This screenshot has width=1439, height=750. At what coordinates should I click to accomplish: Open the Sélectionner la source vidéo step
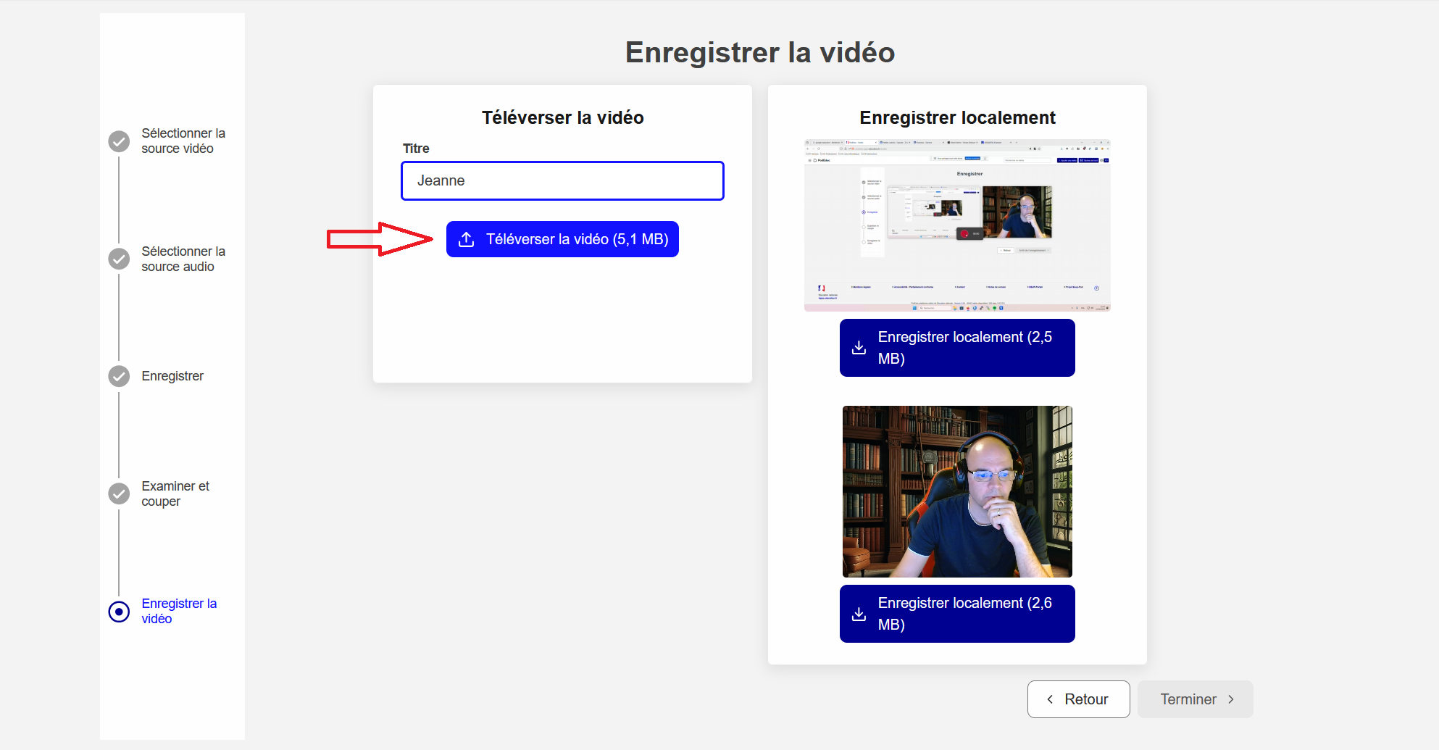coord(183,141)
